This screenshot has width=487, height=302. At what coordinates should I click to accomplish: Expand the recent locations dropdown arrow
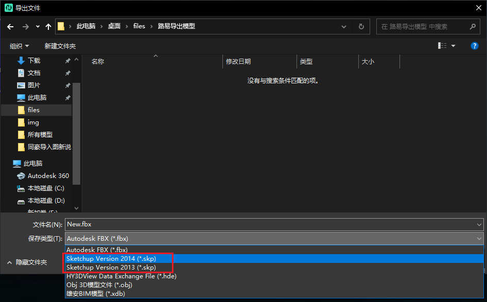pyautogui.click(x=38, y=26)
